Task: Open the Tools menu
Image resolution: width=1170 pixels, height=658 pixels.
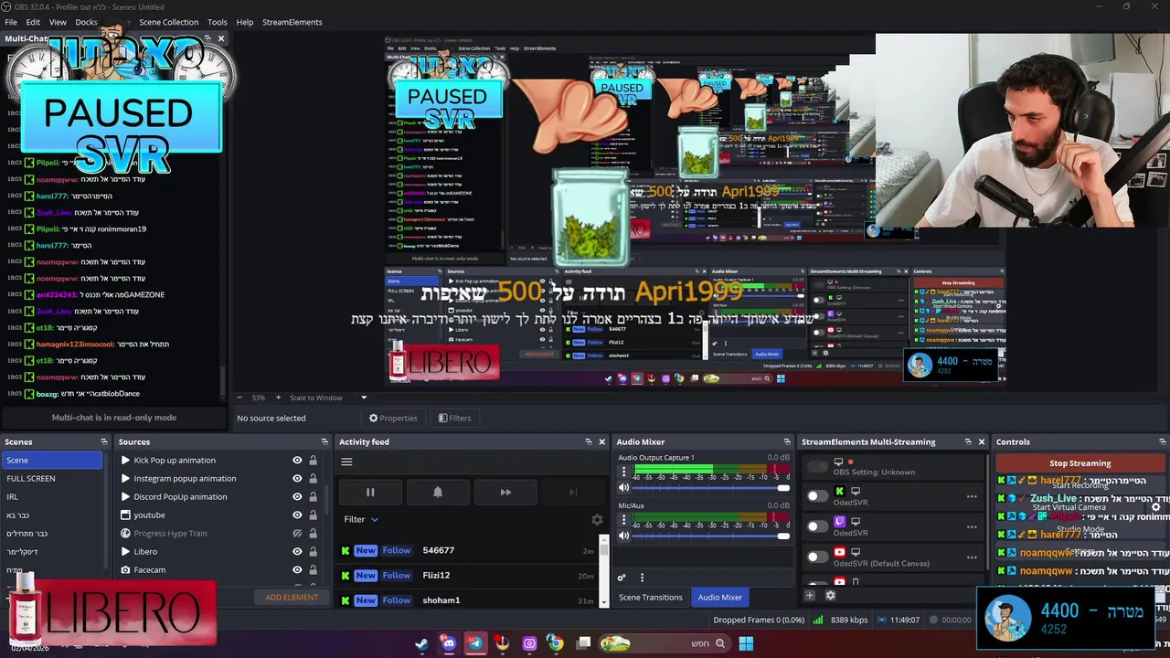Action: [218, 22]
